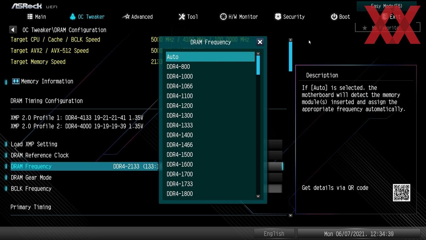Click the Tool wrench icon
This screenshot has width=426, height=240.
coord(182,17)
